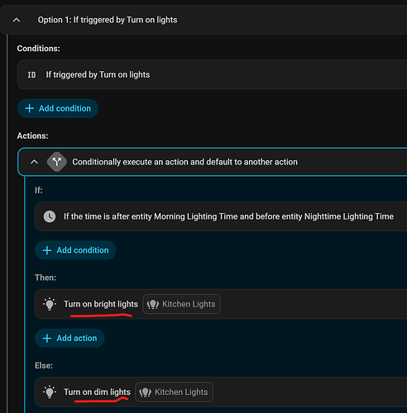This screenshot has height=413, width=407.
Task: Click lightbulb icon beside Turn on dim lights
Action: [x=50, y=392]
